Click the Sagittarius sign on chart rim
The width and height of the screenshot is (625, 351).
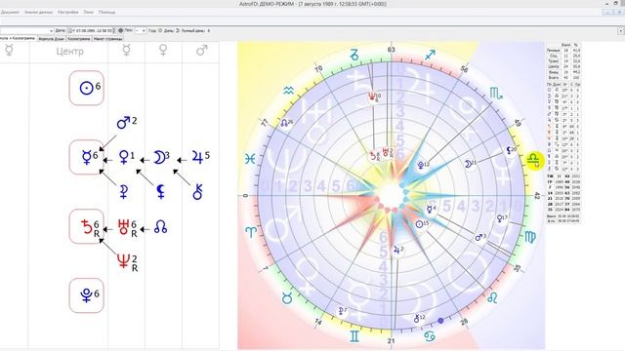430,55
